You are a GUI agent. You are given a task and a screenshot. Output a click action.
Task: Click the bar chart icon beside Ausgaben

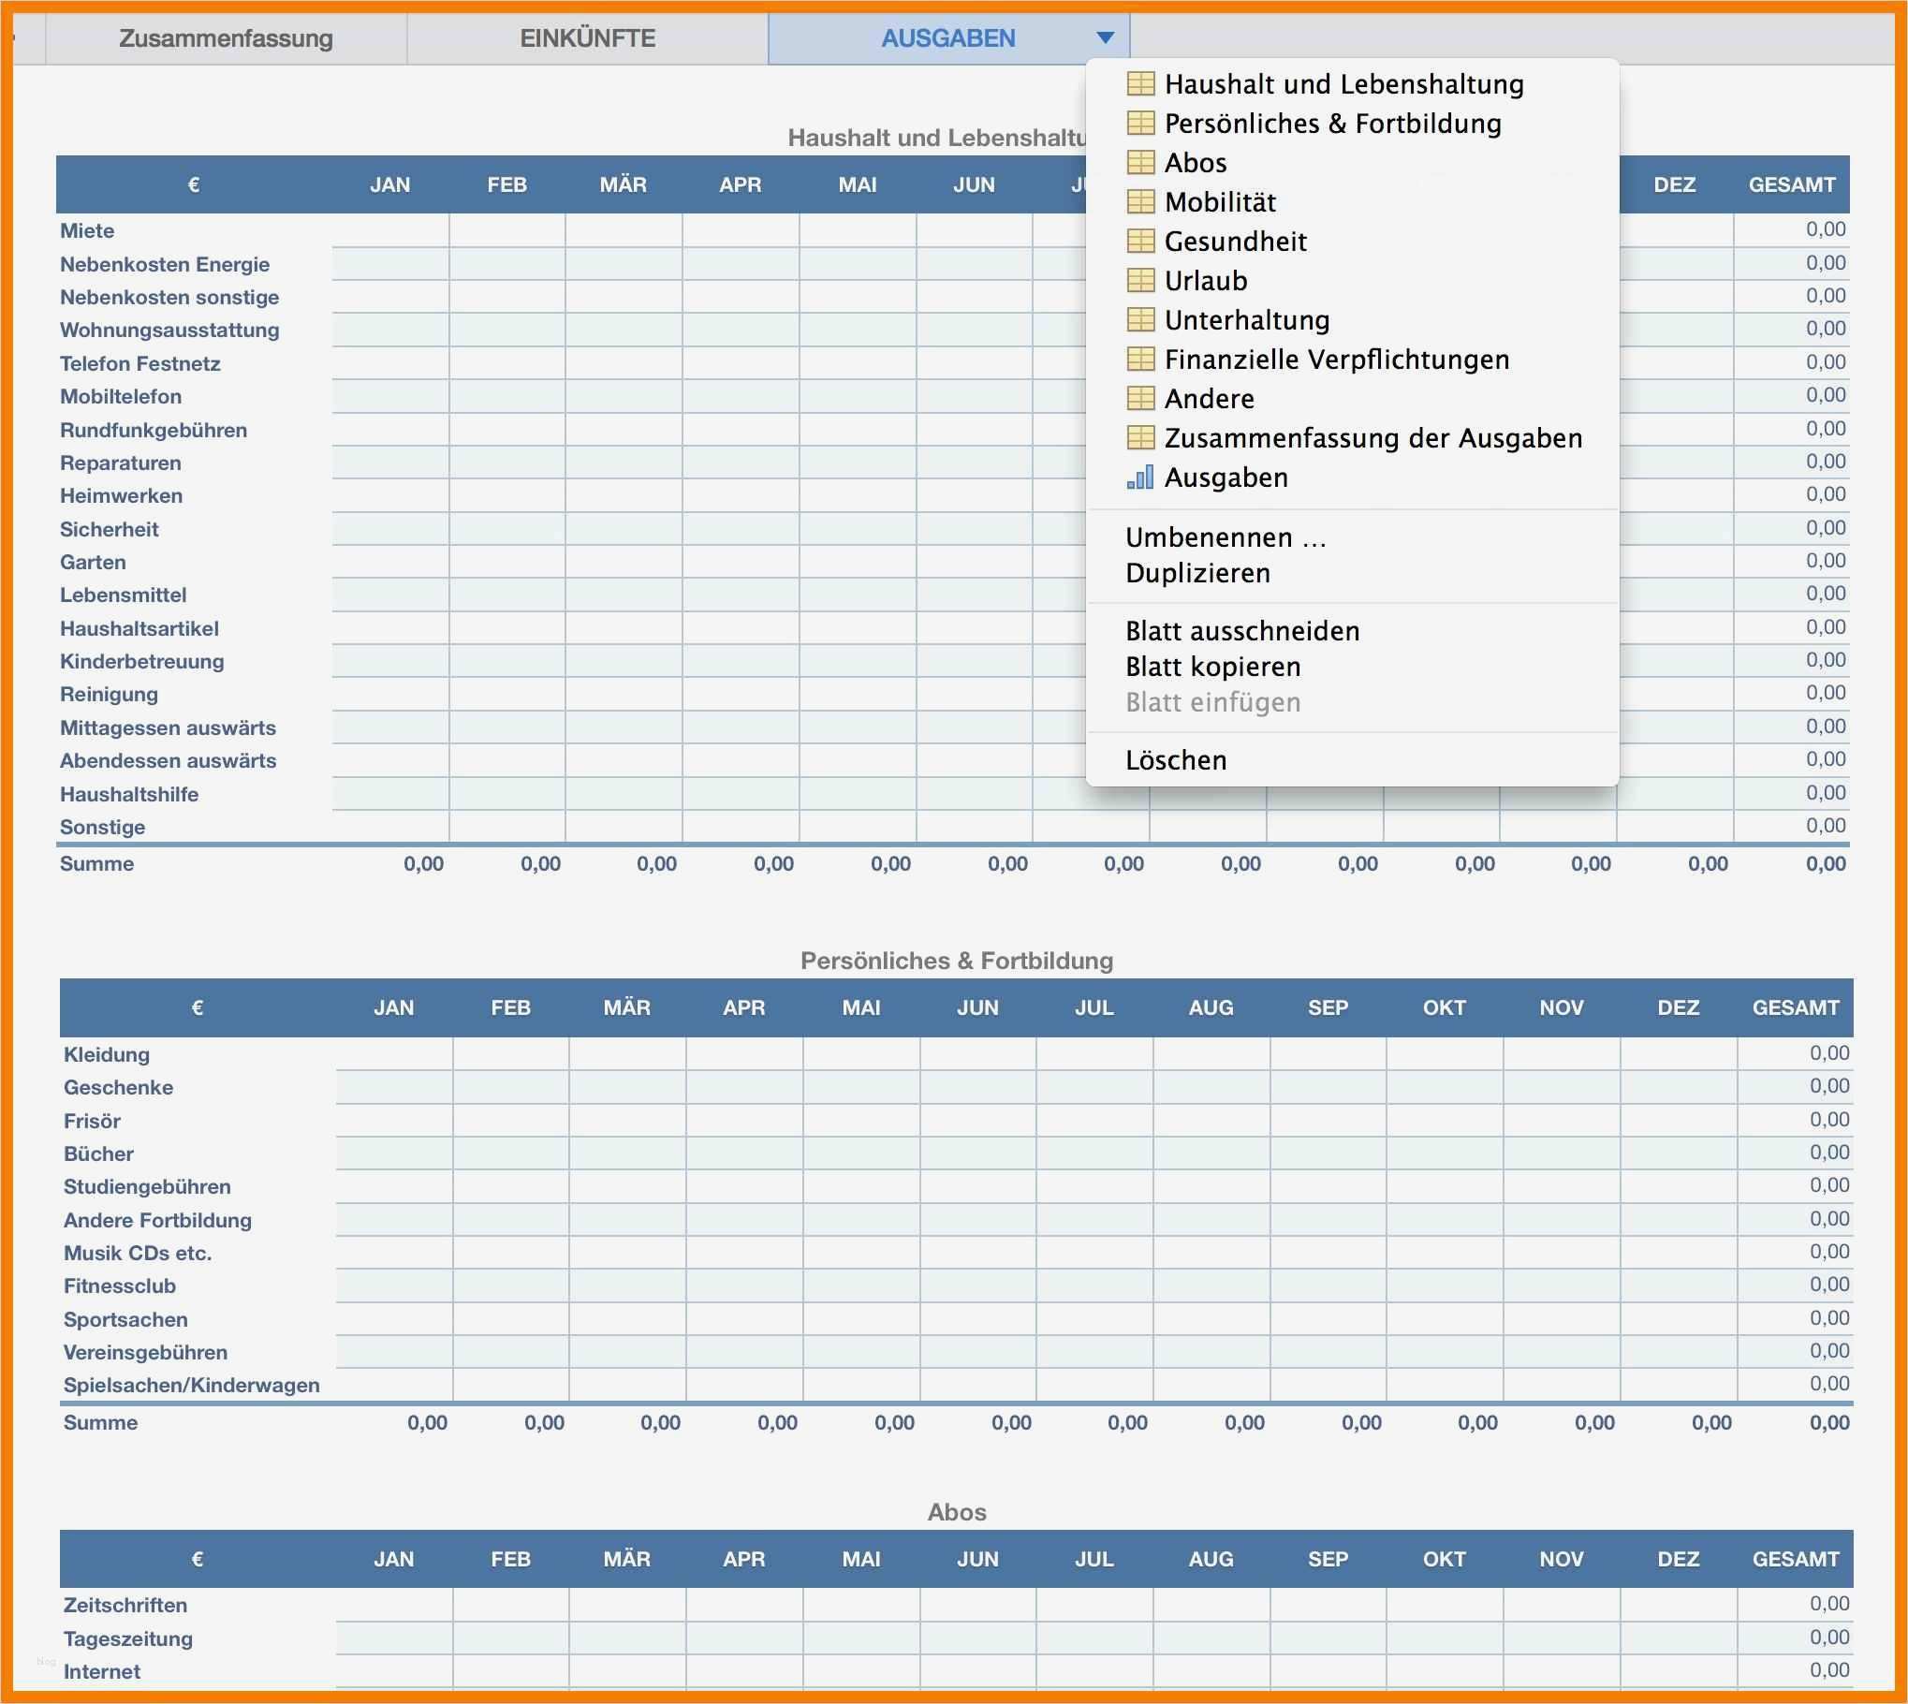(1140, 477)
